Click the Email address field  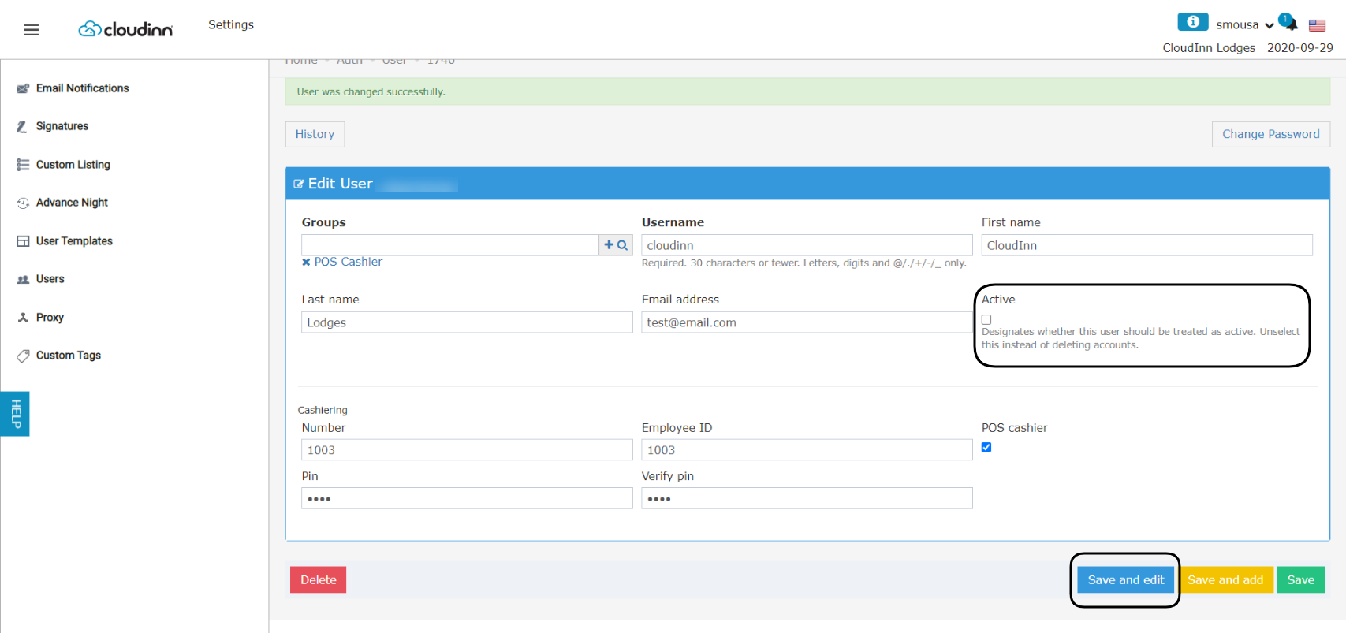[x=807, y=322]
